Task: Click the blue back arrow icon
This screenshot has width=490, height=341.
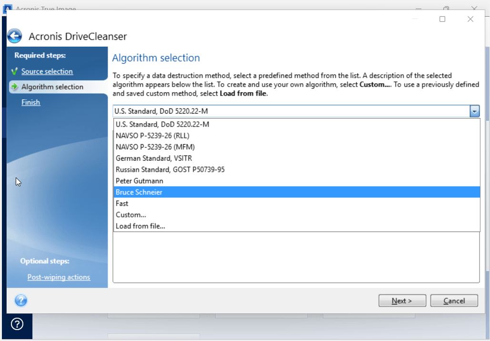Action: pyautogui.click(x=14, y=36)
